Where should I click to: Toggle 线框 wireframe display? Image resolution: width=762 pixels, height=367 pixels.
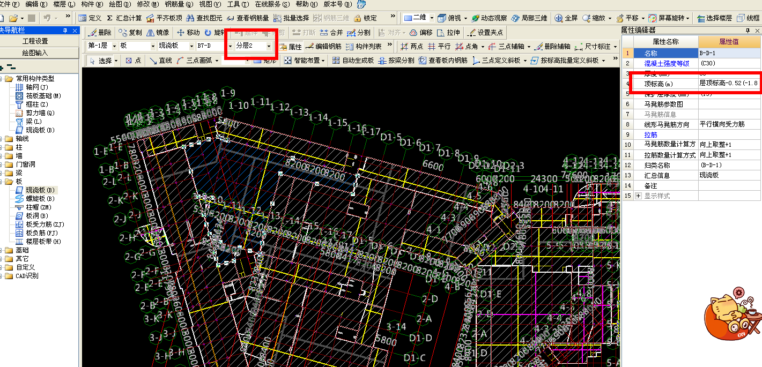pyautogui.click(x=749, y=18)
